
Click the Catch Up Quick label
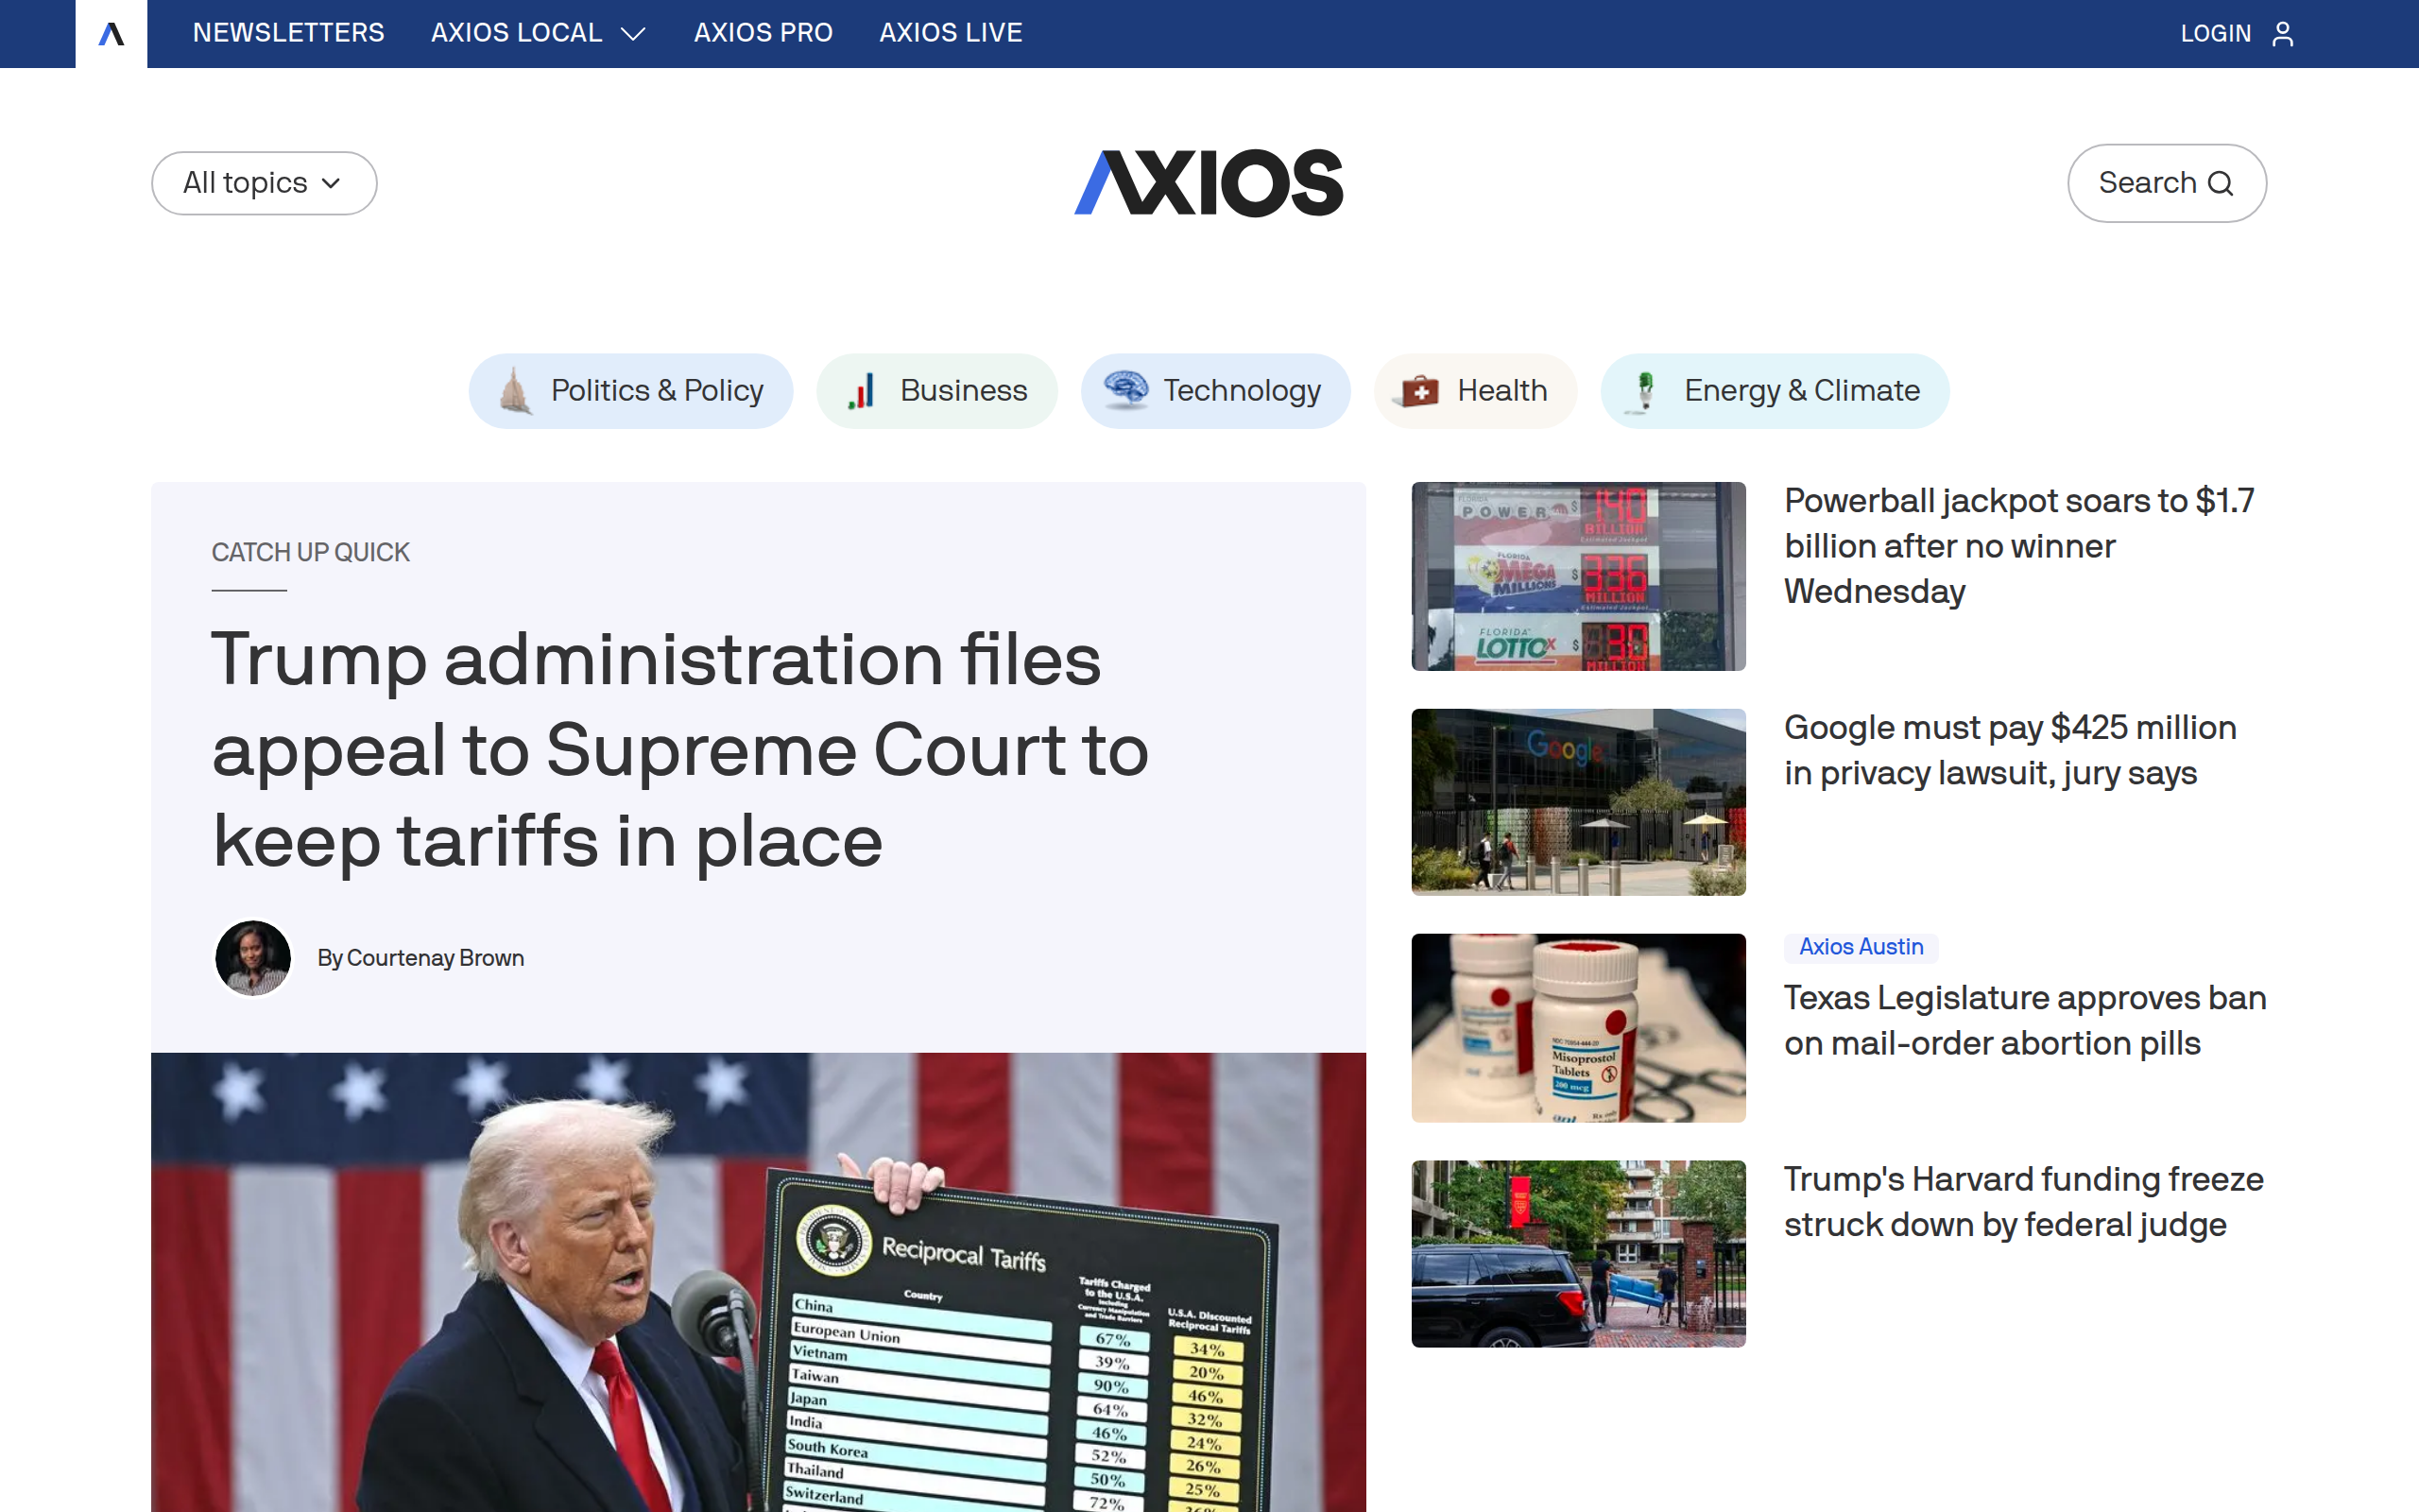[310, 552]
